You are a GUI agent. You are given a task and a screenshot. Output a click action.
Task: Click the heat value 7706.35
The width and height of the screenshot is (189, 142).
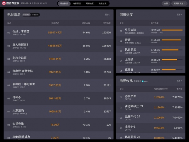pyautogui.click(x=155, y=50)
